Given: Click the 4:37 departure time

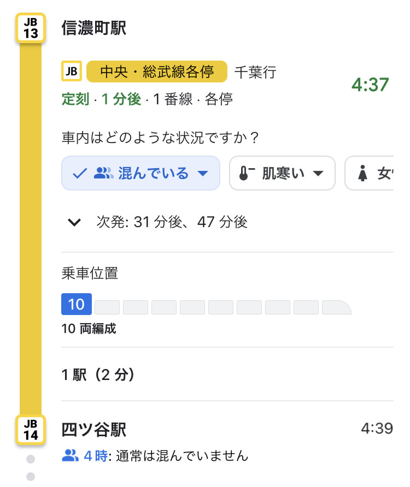Looking at the screenshot, I should pos(370,85).
